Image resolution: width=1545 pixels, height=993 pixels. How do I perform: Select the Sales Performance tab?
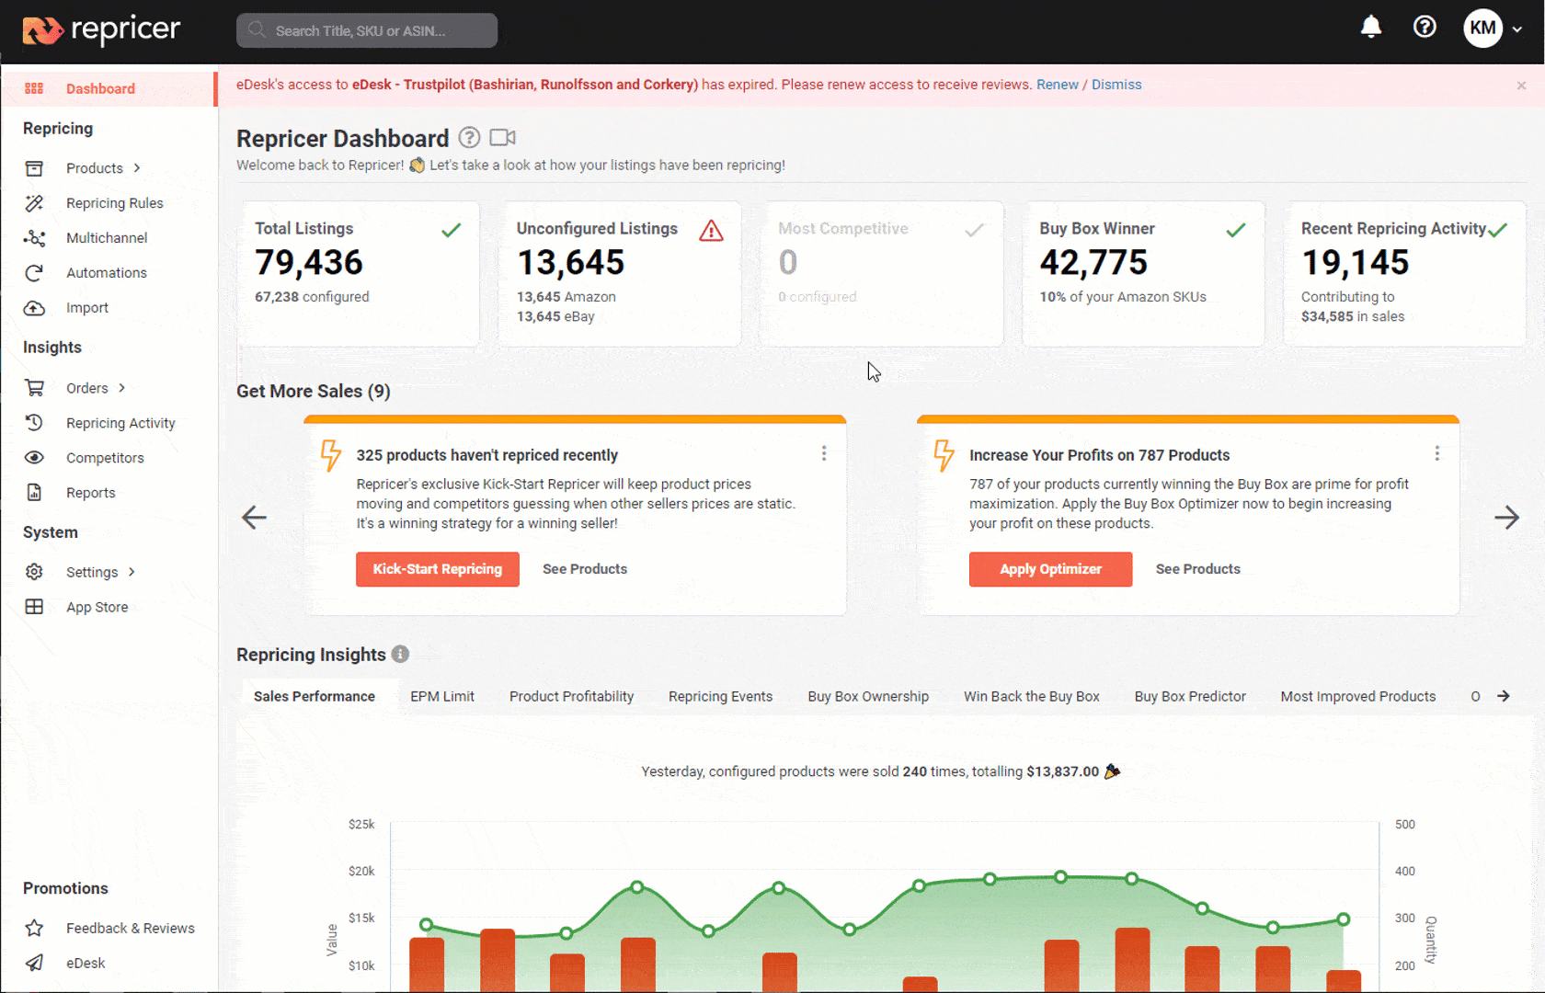point(315,696)
